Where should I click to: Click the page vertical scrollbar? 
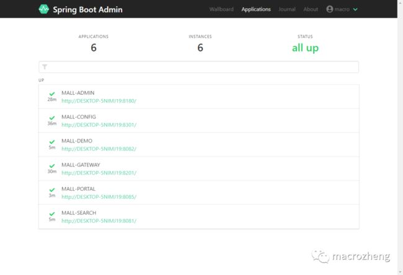click(x=400, y=137)
